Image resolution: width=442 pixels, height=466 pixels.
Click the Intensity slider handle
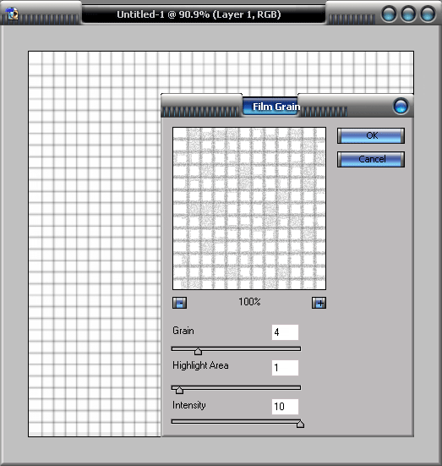click(x=300, y=424)
